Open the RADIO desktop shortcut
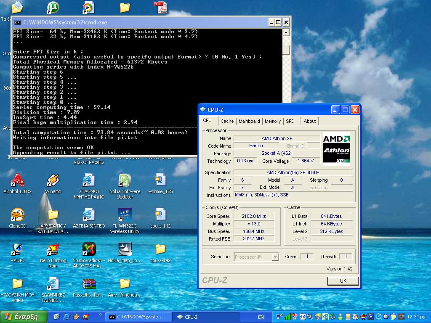This screenshot has width=431, height=323. (x=17, y=249)
